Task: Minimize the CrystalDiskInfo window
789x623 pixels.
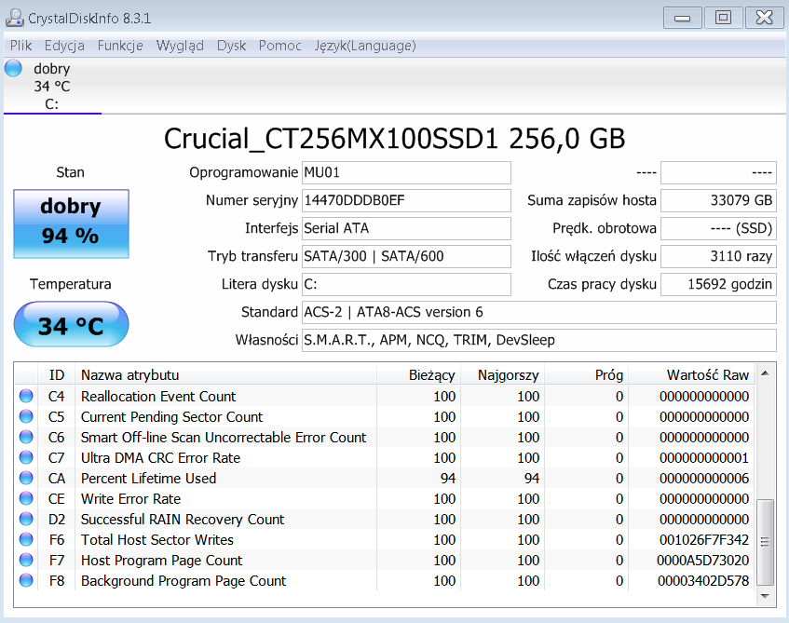Action: coord(682,18)
